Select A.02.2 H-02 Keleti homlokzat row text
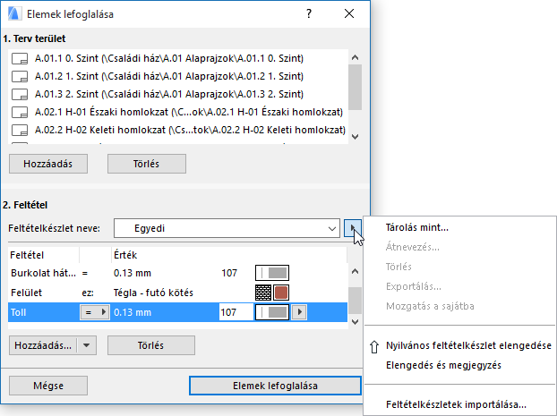Screen dimensions: 557x416 [190, 131]
